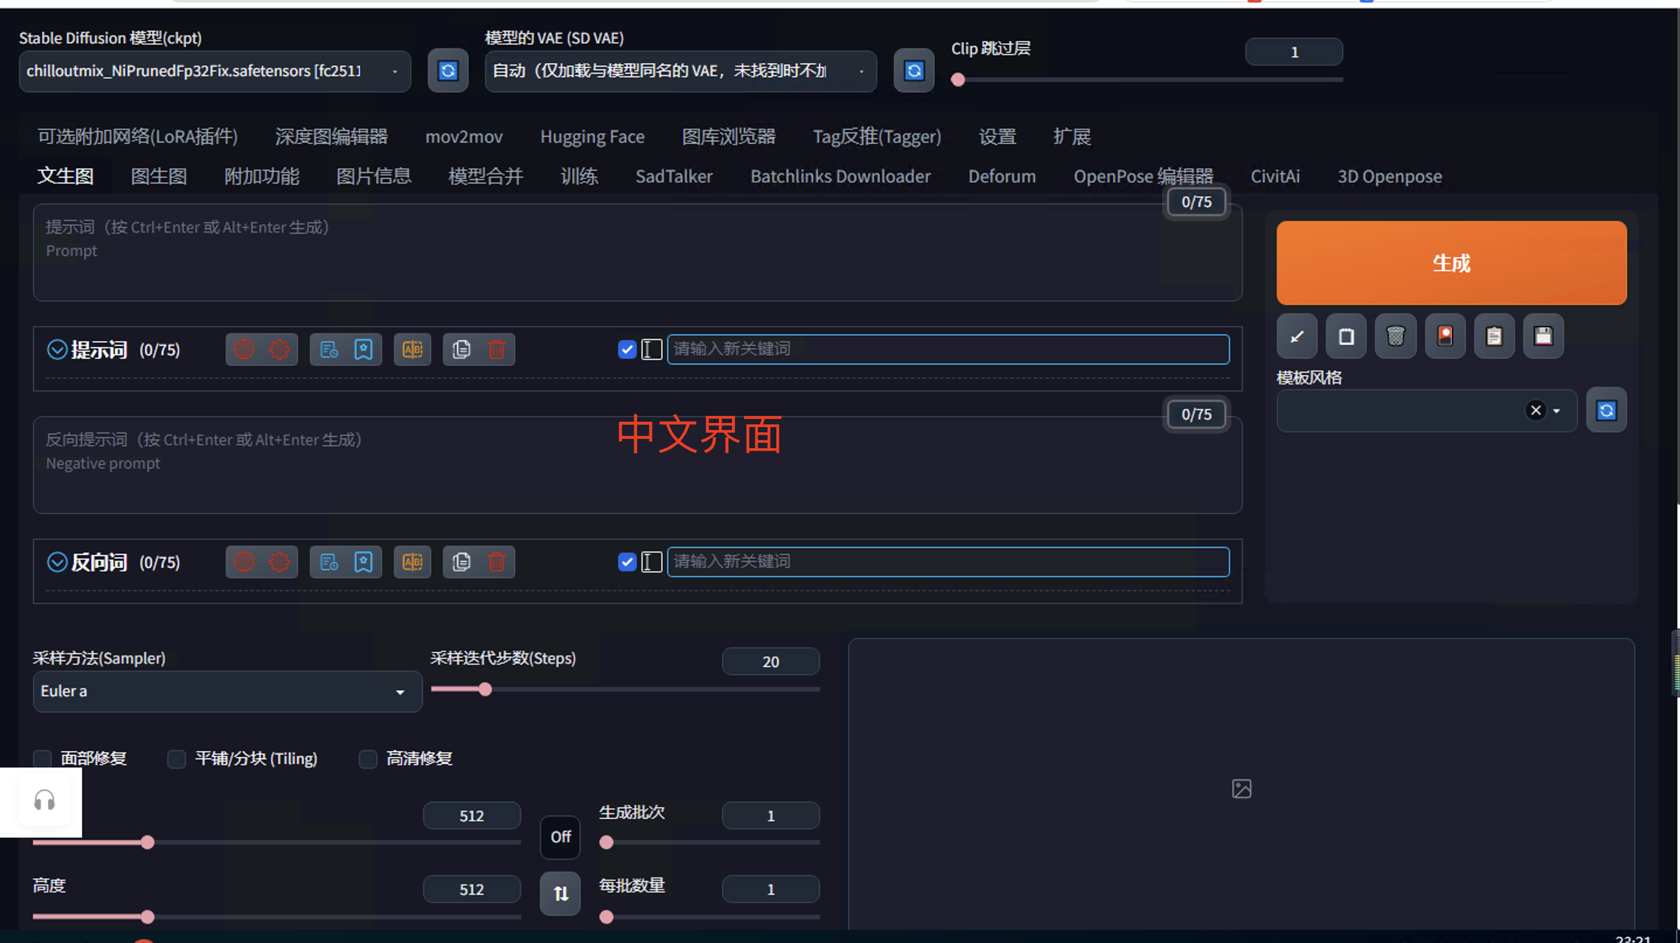Open the Tag反推(Tagger) tab
Screen dimensions: 1680x943
(x=877, y=136)
